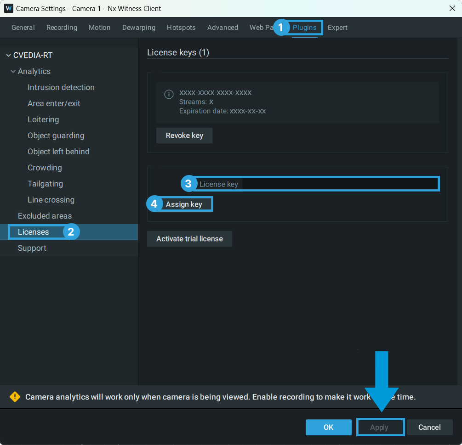Screen dimensions: 462x445
Task: Switch to the Expert tab
Action: [x=337, y=28]
